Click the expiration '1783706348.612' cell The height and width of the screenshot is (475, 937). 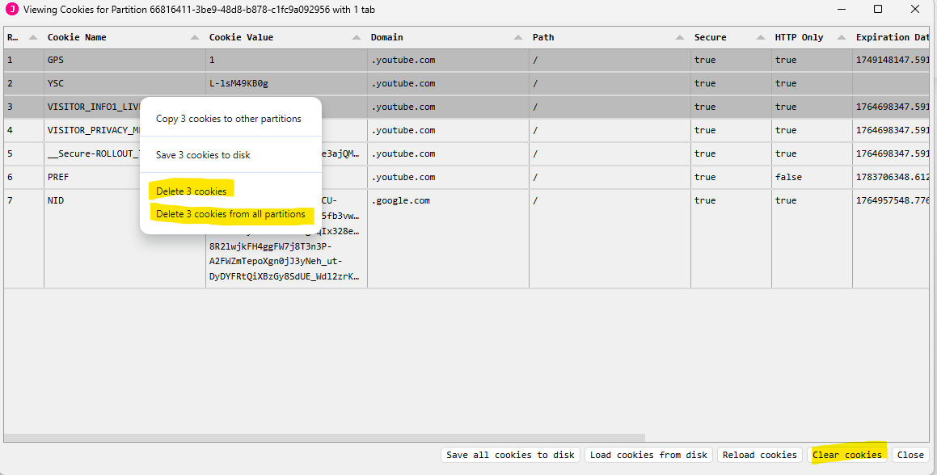893,177
